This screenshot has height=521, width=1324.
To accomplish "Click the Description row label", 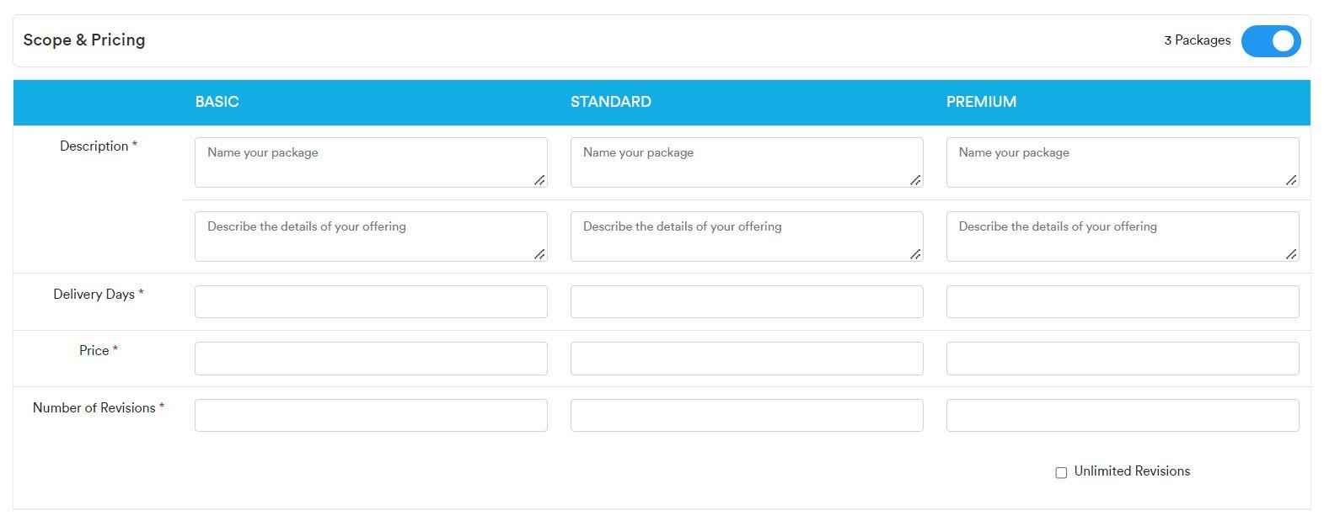I will coord(99,146).
